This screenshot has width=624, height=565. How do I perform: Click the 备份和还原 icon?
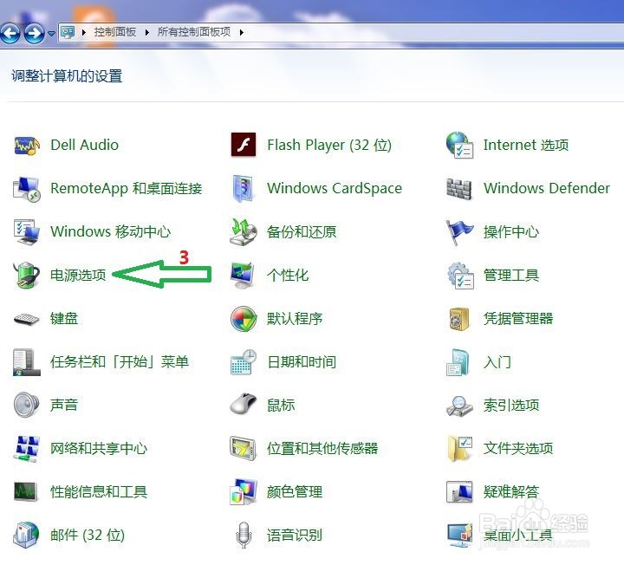tap(244, 232)
